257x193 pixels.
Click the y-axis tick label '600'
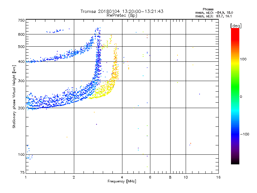pos(22,34)
